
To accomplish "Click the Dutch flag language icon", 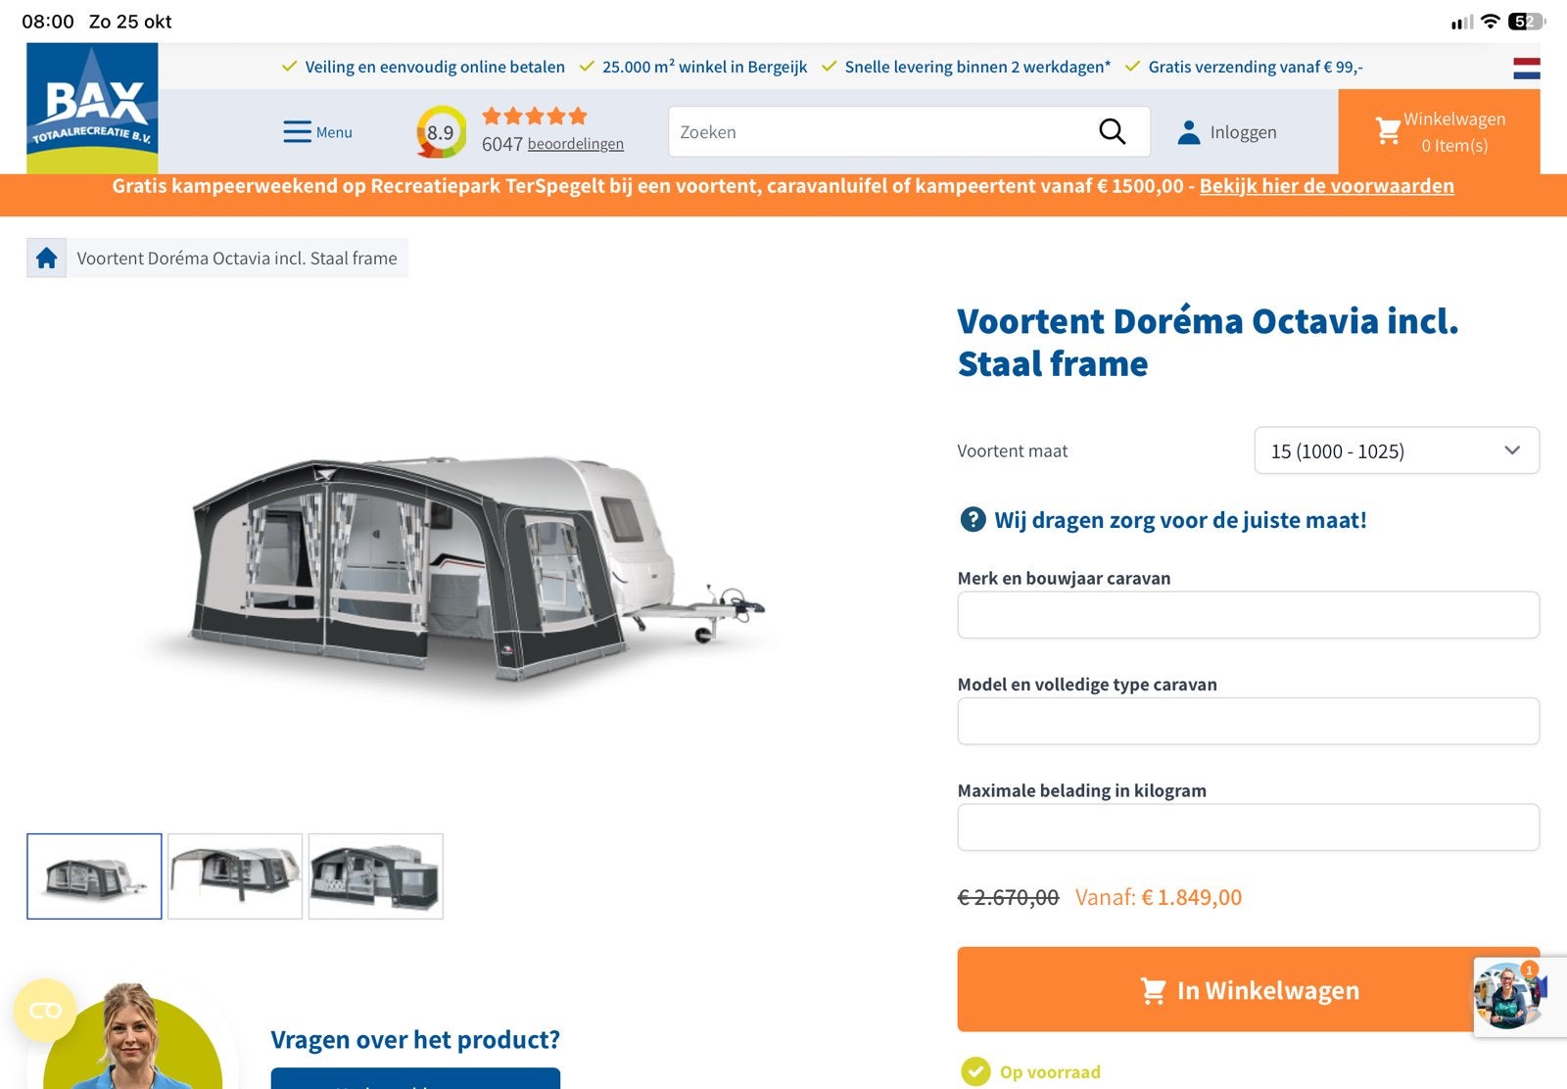I will [1526, 68].
